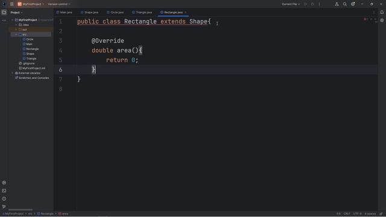
Task: Change 4 spaces indent setting
Action: (x=370, y=214)
